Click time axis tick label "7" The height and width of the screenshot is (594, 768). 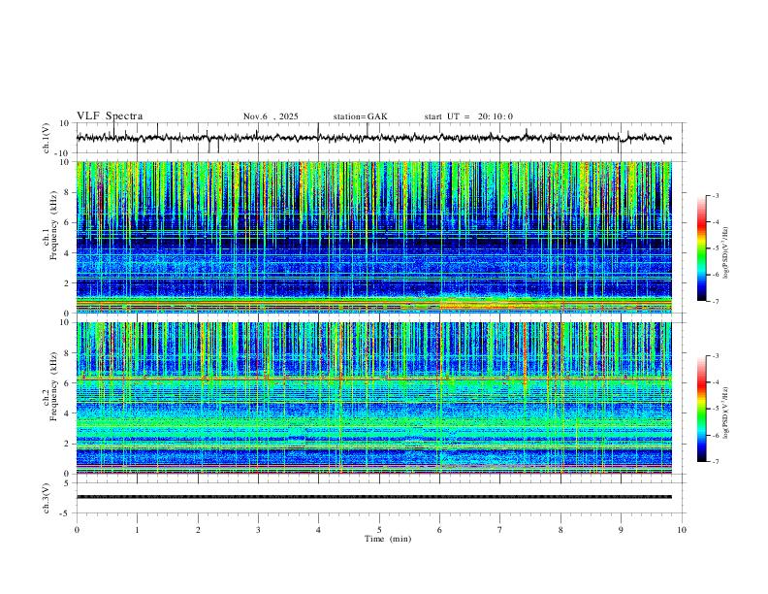pos(500,530)
